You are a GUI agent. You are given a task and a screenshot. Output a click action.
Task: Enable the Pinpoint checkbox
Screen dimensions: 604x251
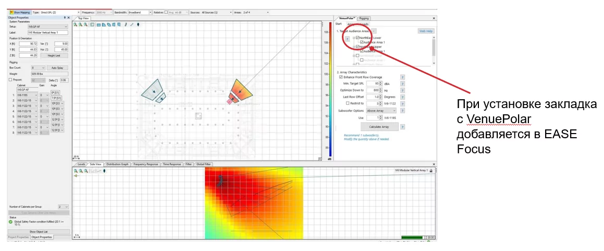coord(10,80)
